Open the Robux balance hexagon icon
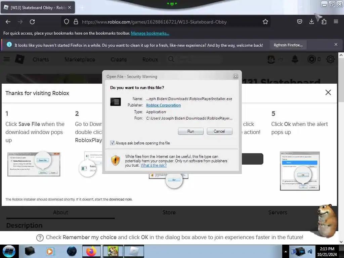The width and height of the screenshot is (344, 258). tap(311, 59)
